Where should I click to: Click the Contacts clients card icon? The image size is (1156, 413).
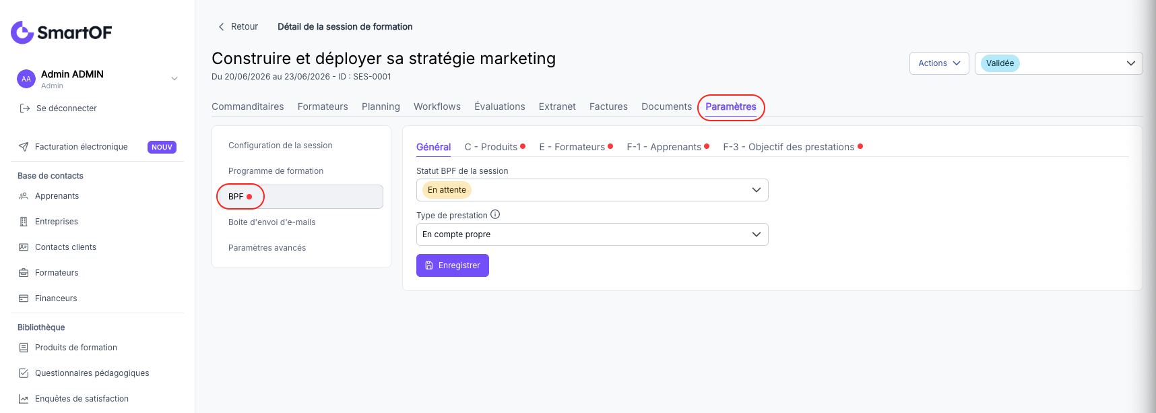click(24, 247)
